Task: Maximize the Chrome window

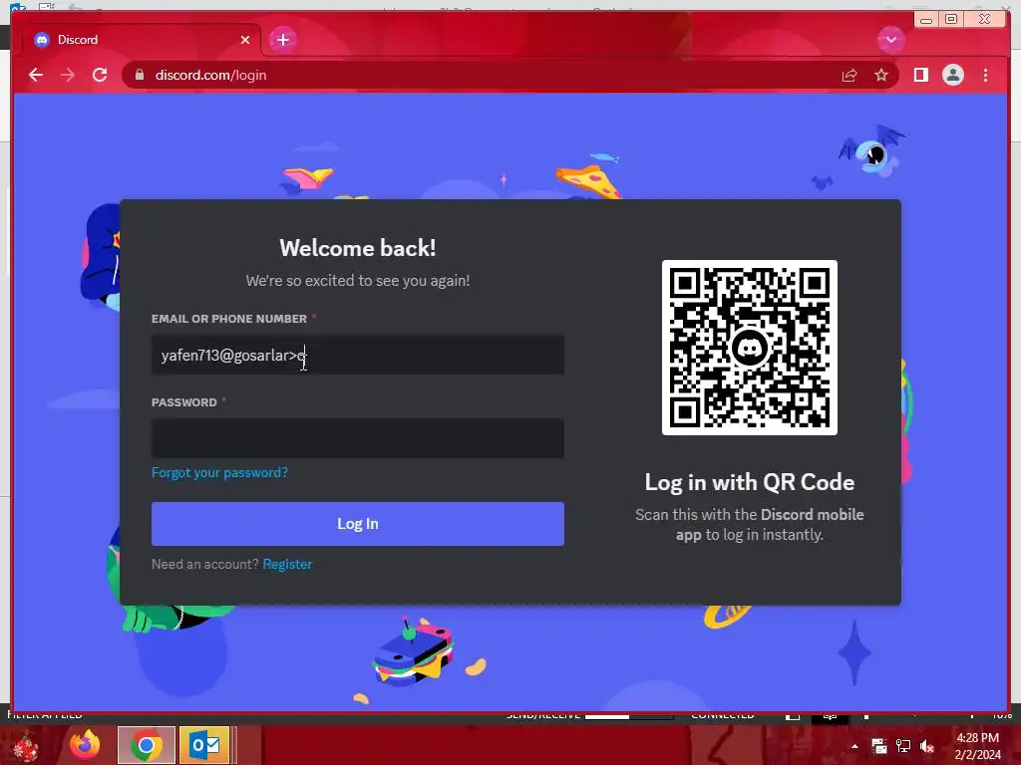Action: (x=951, y=20)
